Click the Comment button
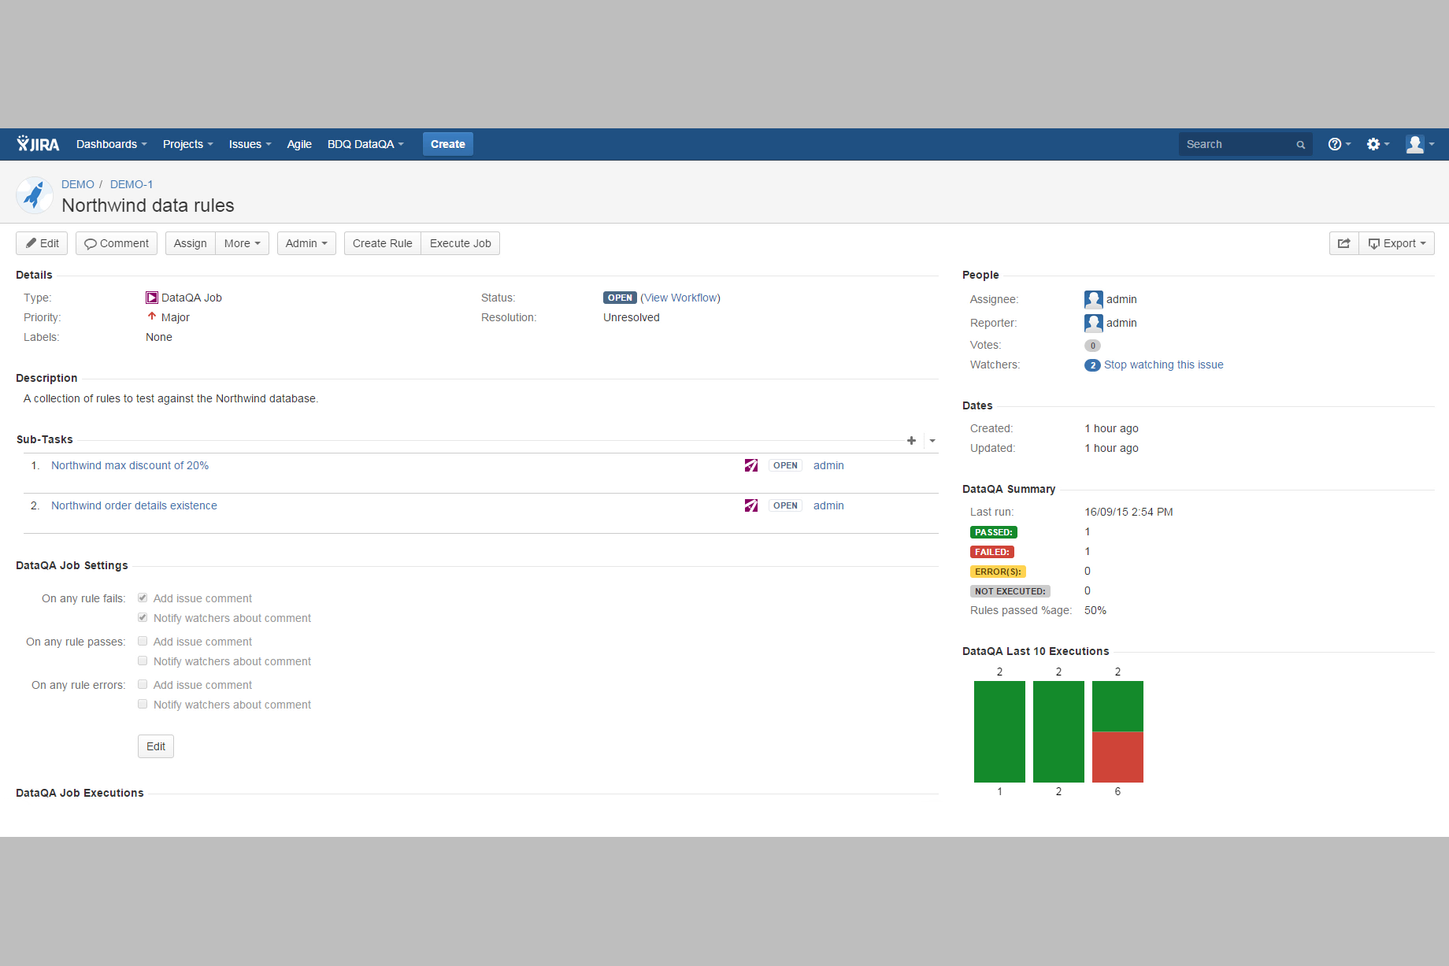The image size is (1449, 966). point(117,243)
